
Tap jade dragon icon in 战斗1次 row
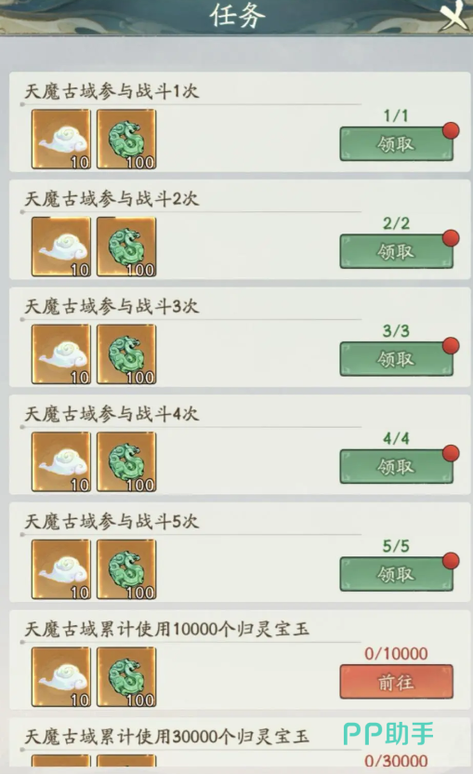click(x=126, y=140)
